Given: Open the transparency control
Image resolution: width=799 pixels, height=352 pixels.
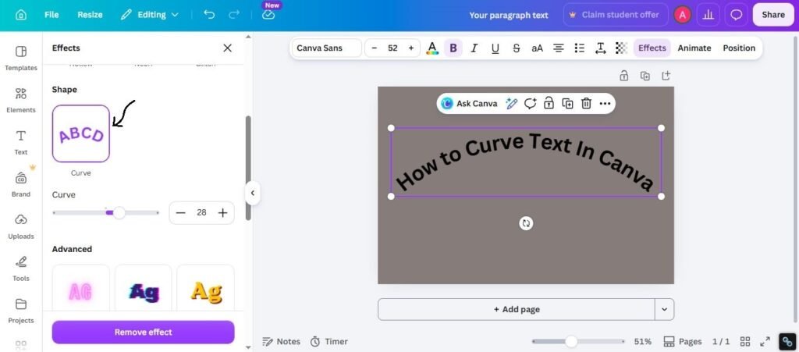Looking at the screenshot, I should (x=621, y=48).
